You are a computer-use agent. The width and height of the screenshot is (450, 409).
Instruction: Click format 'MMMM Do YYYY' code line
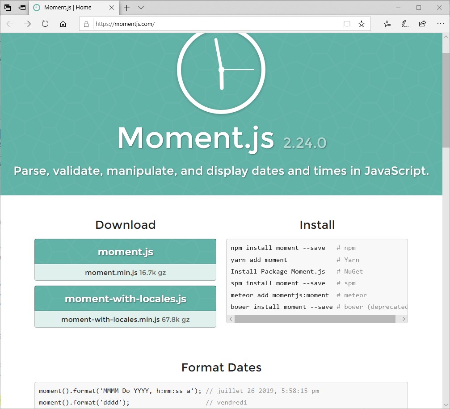click(179, 391)
